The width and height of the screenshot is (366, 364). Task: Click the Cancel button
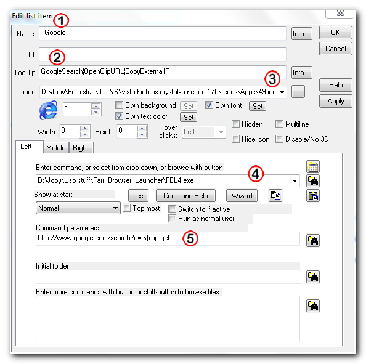pyautogui.click(x=335, y=49)
